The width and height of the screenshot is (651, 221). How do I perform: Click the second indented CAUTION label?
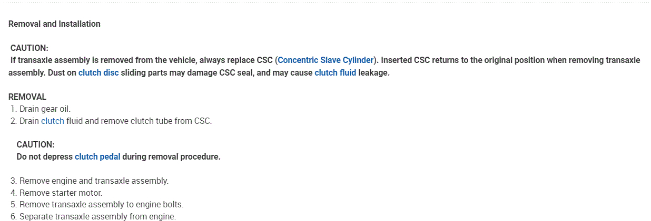[x=35, y=144]
